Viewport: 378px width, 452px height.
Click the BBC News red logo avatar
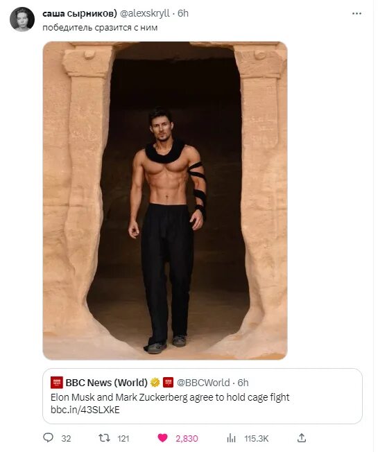tap(57, 383)
